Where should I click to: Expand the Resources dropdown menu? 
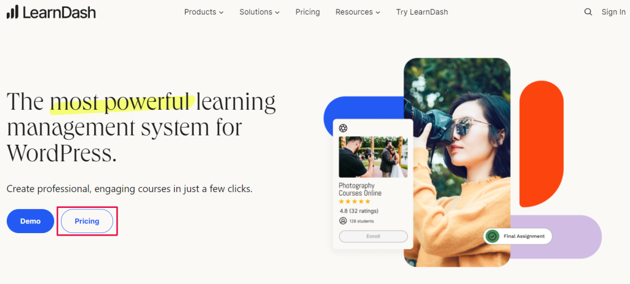pyautogui.click(x=357, y=12)
